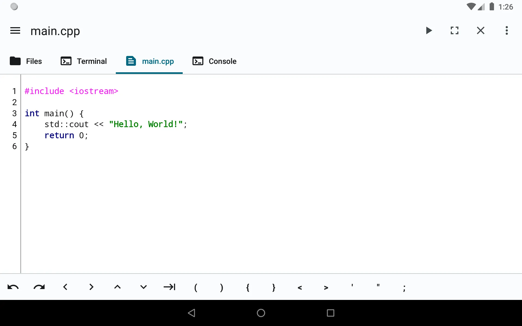Return to the Android home screen
Viewport: 522px width, 326px height.
click(x=260, y=313)
